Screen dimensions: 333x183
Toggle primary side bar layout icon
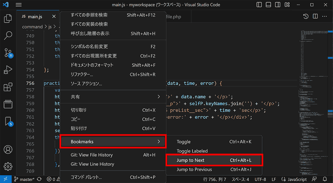pos(259,5)
